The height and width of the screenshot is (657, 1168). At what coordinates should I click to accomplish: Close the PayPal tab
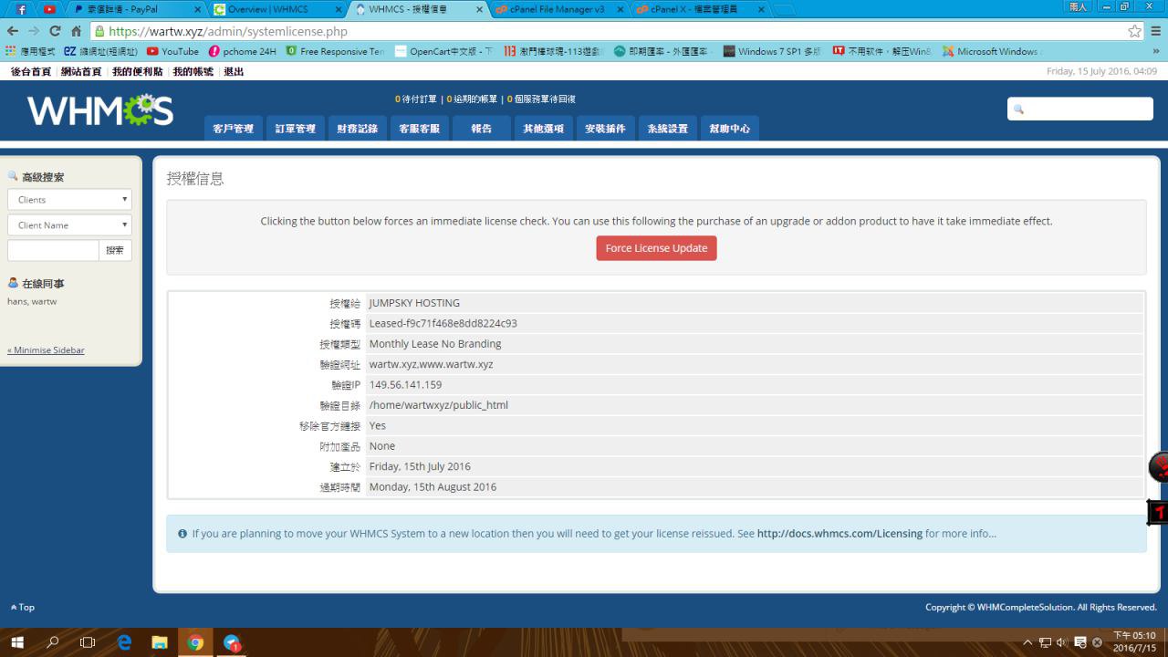[196, 9]
